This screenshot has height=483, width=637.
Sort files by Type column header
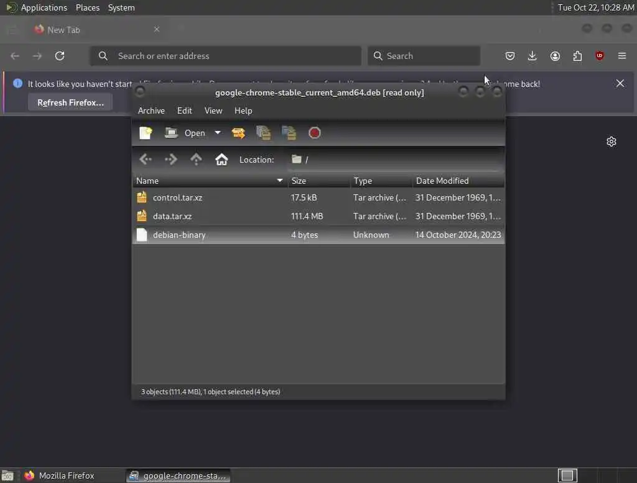pyautogui.click(x=381, y=181)
